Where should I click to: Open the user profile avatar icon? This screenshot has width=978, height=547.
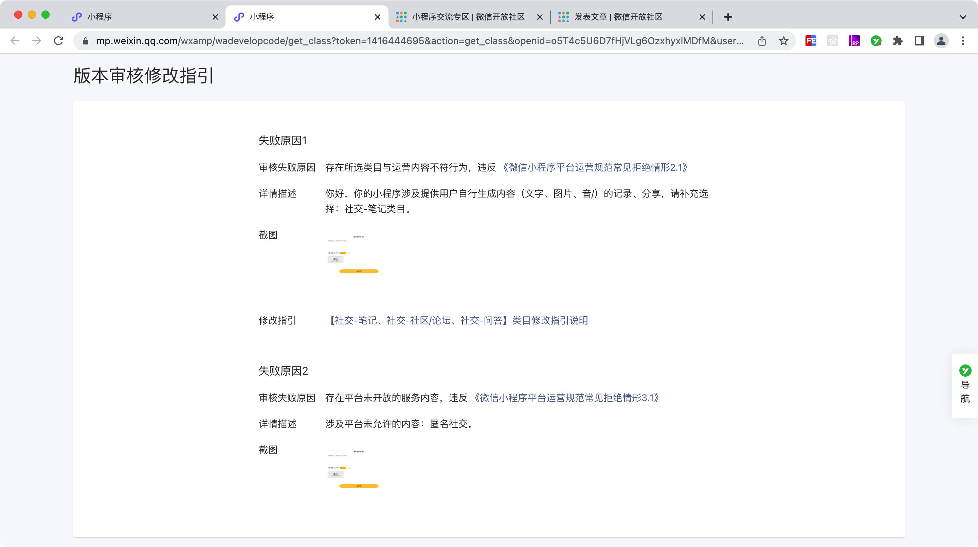coord(941,41)
